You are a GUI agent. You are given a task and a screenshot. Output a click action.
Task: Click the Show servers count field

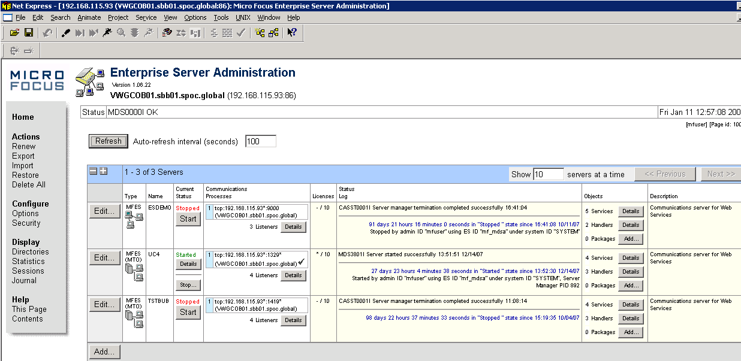pos(549,174)
